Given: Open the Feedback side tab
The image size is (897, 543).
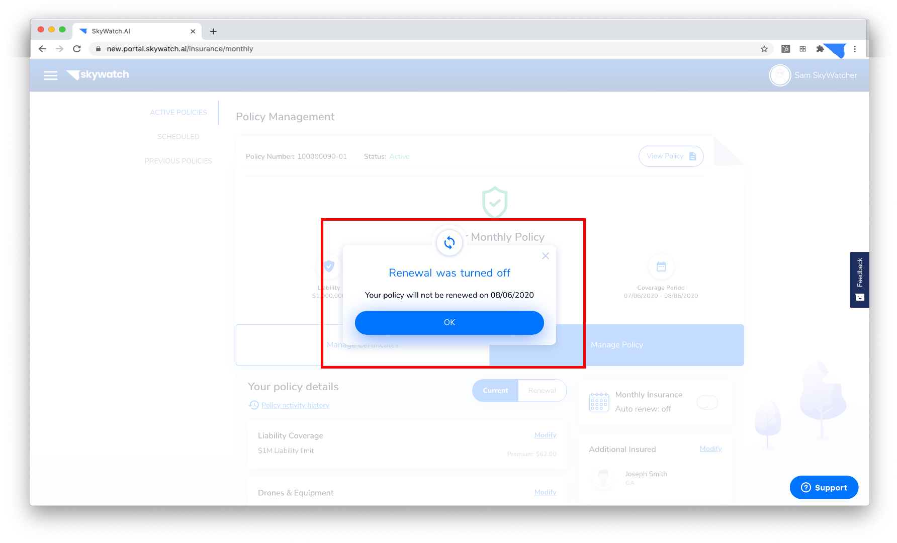Looking at the screenshot, I should pos(859,280).
